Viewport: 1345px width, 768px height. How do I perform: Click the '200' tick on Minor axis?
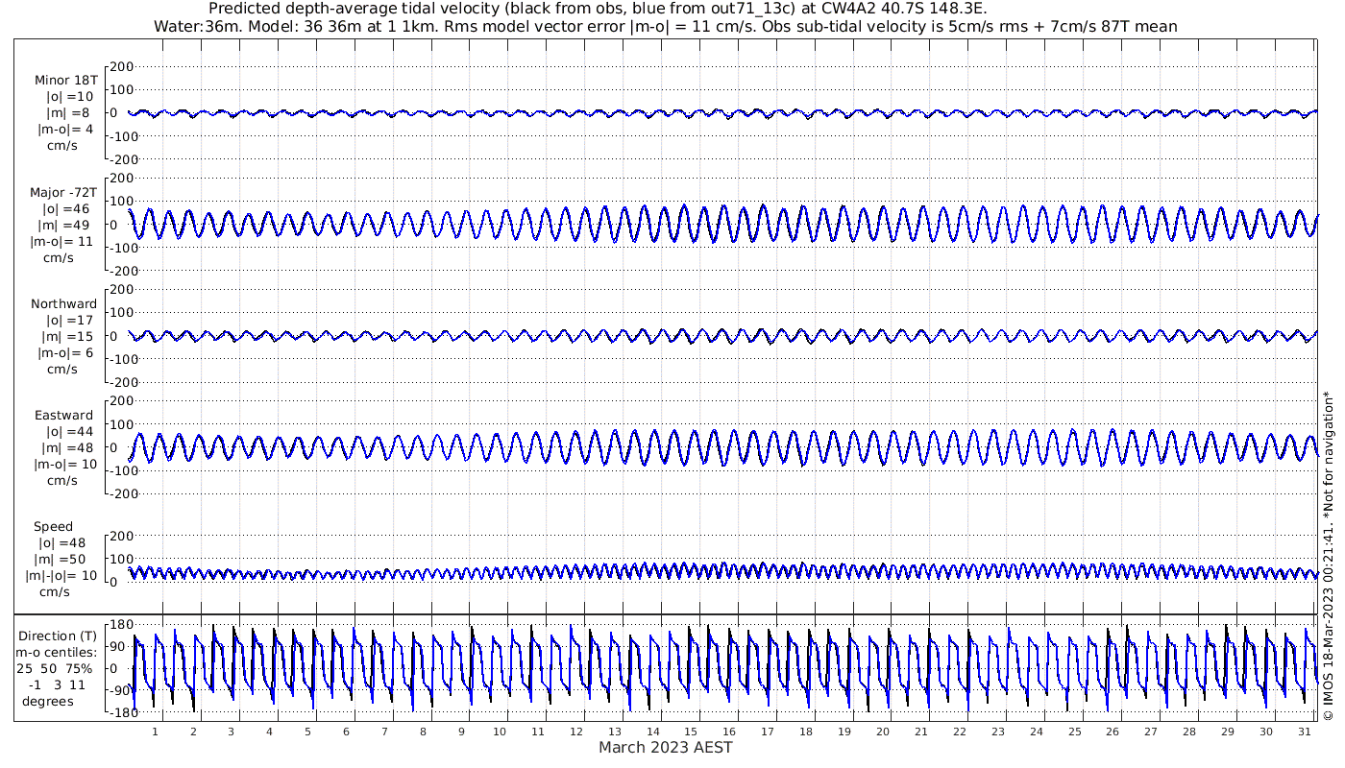(x=121, y=66)
